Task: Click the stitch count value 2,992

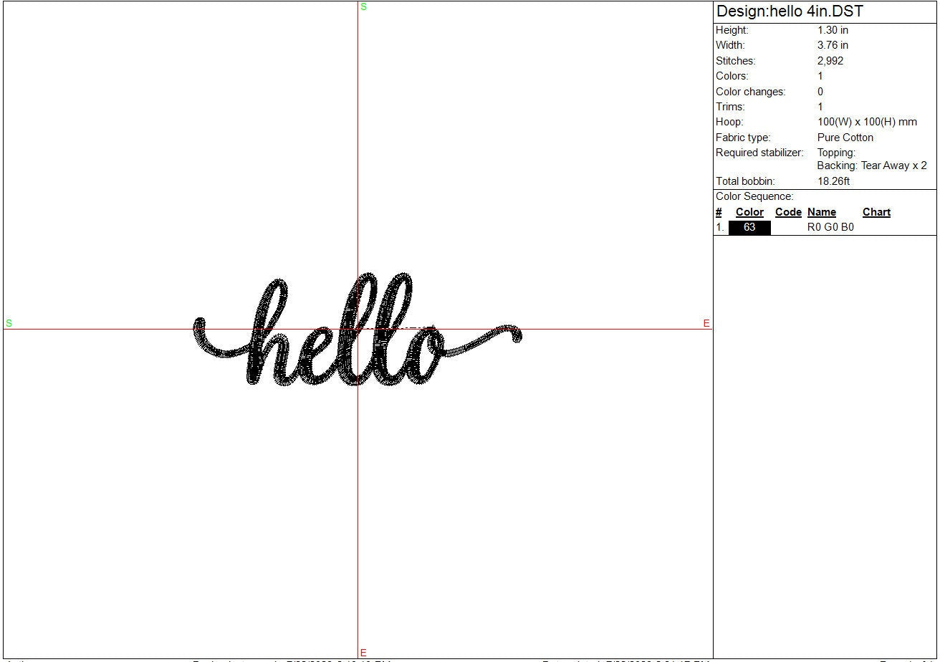Action: (830, 61)
